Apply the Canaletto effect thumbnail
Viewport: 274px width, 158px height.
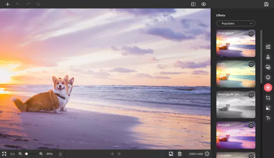point(236,155)
